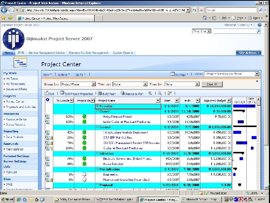270x203 pixels.
Task: Click green smiley for Infrastructure Analysis Deployment
Action: pyautogui.click(x=84, y=132)
